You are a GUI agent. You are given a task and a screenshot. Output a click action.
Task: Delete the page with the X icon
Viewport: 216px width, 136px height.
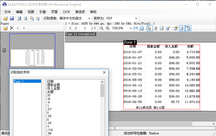click(x=12, y=28)
